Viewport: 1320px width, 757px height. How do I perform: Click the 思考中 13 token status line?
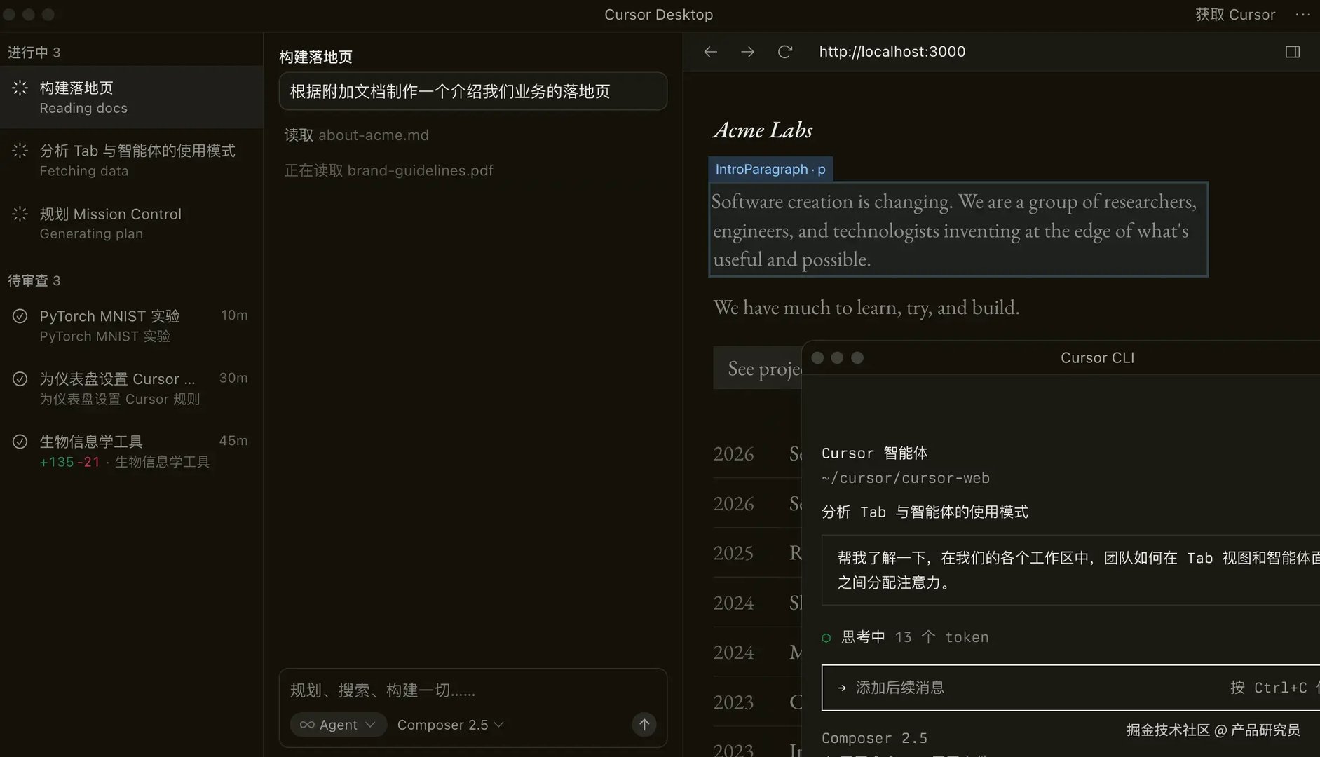905,637
